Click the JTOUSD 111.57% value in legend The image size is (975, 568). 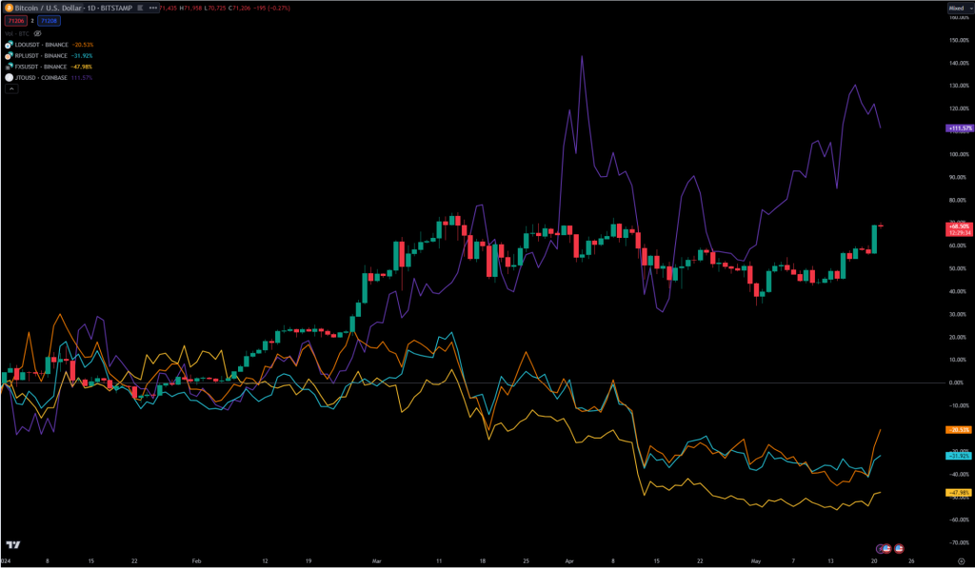point(82,78)
